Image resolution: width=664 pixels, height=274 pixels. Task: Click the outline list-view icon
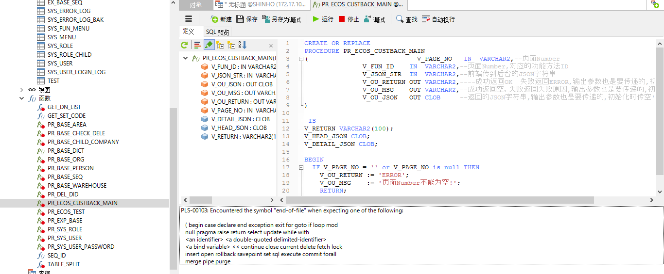pos(197,45)
